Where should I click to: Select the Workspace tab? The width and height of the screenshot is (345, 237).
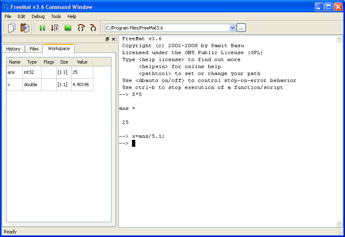point(58,48)
